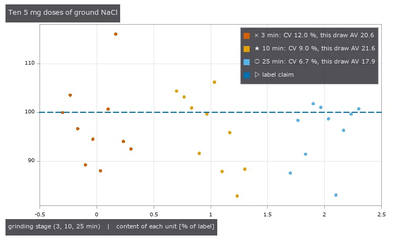The image size is (395, 241).
Task: Click the x-axis tick label '2'
Action: point(324,215)
